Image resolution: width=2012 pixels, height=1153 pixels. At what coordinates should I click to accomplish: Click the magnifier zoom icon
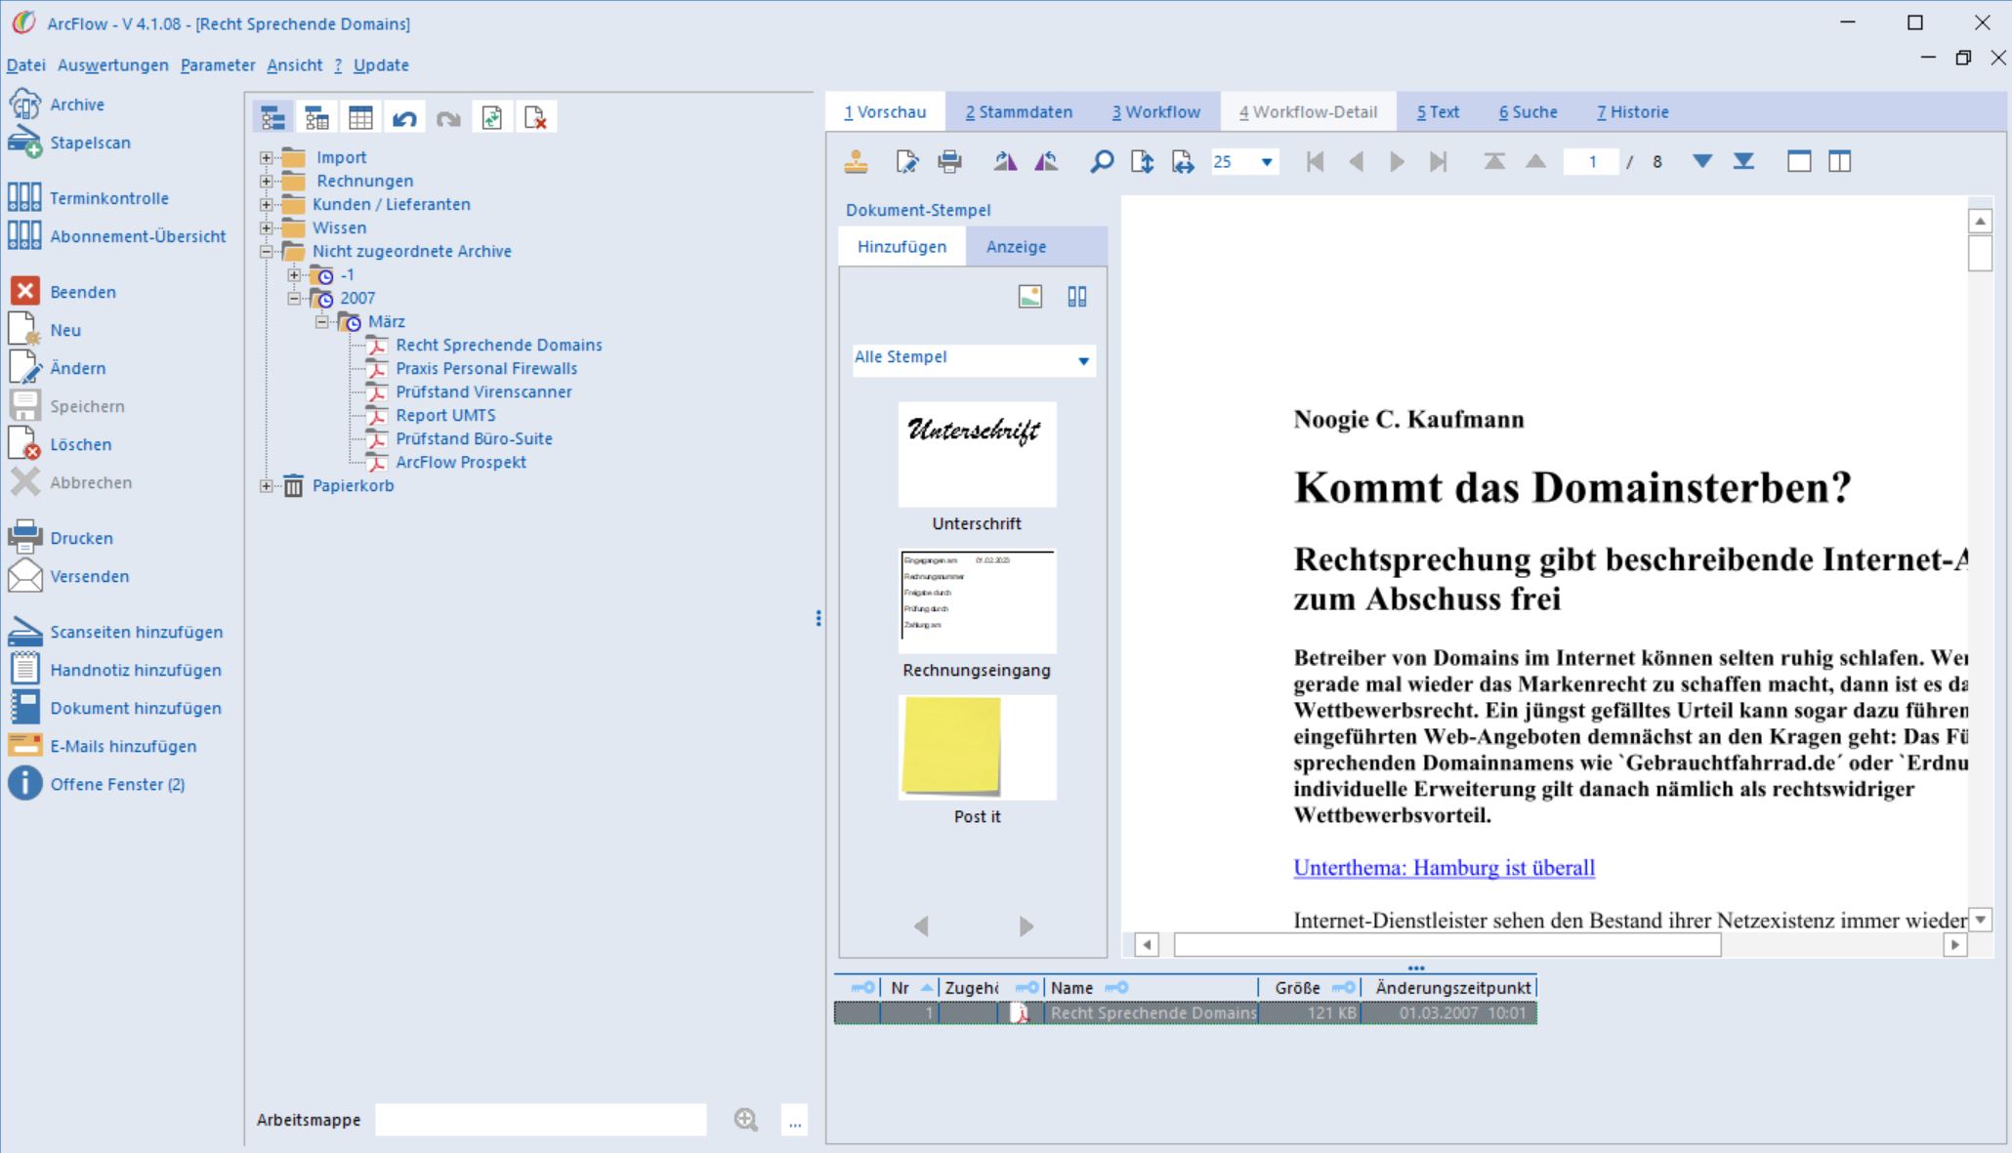(1102, 162)
